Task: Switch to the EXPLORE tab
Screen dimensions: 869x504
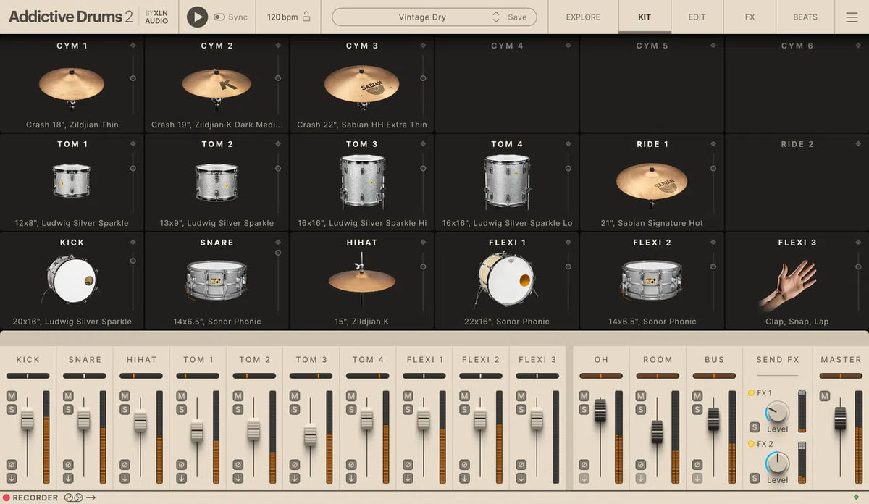Action: pyautogui.click(x=582, y=17)
